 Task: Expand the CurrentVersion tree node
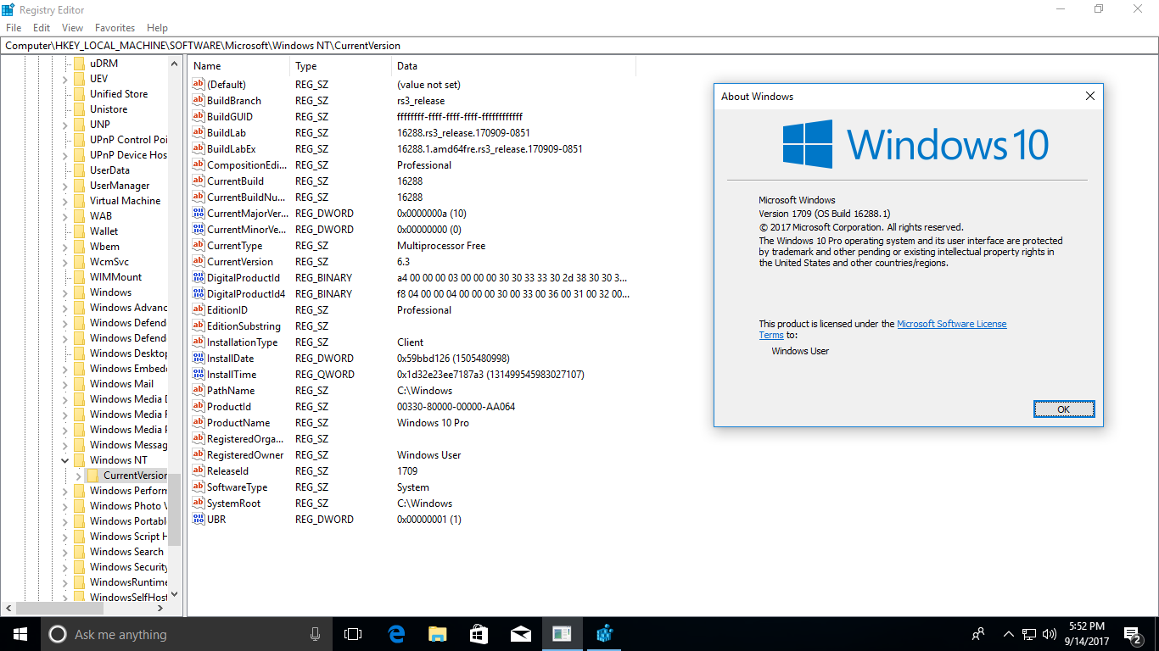79,476
